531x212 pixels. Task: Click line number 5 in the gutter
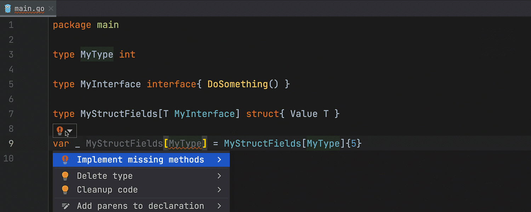(11, 84)
